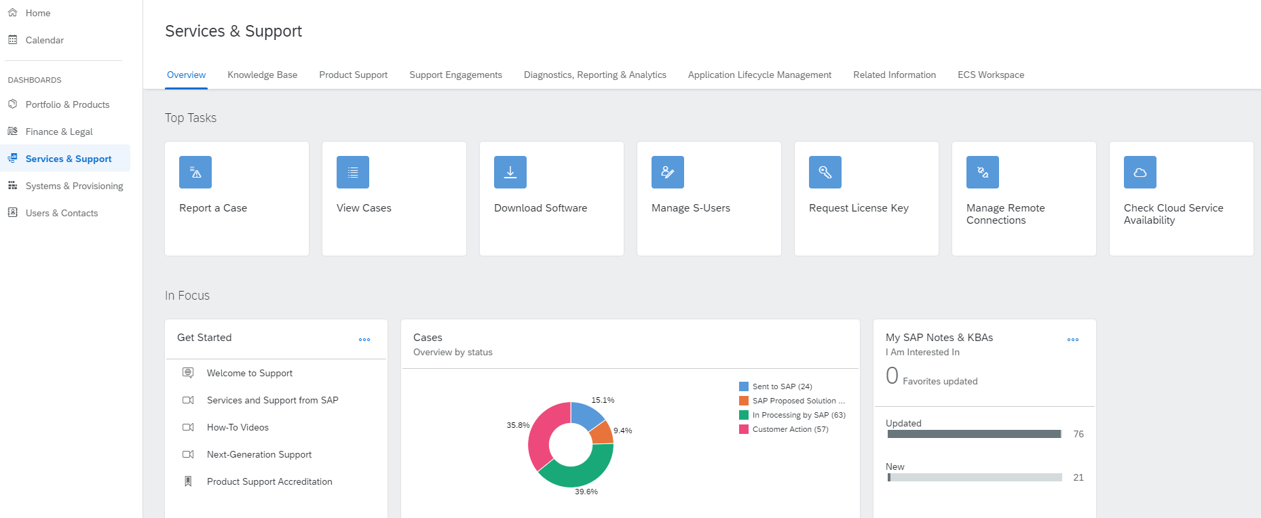Open My SAP Notes & KBAs overflow menu
This screenshot has width=1261, height=518.
[x=1073, y=340]
